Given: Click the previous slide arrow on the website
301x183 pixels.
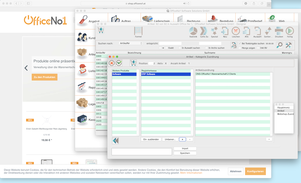Looking at the screenshot, I should 26,68.
